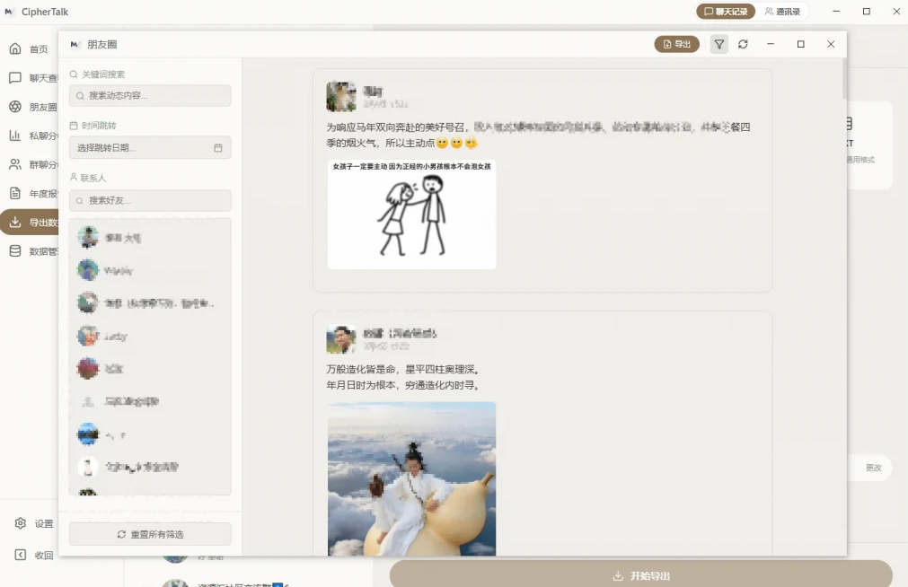Click the filter funnel icon in Moments toolbar

718,43
